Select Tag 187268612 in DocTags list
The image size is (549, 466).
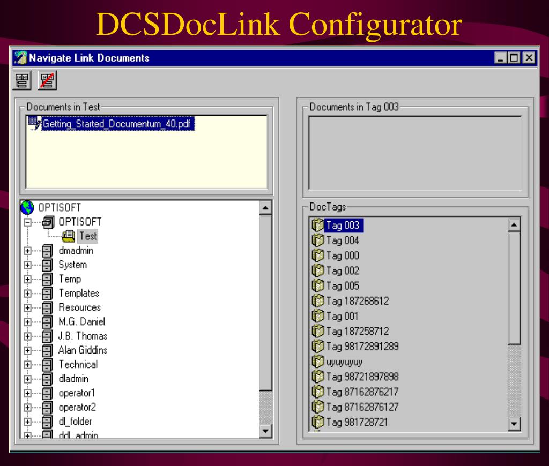point(358,301)
